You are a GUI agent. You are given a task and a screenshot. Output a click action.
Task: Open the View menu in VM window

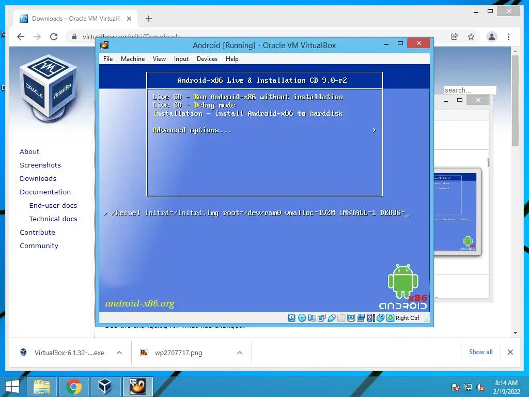(x=159, y=59)
